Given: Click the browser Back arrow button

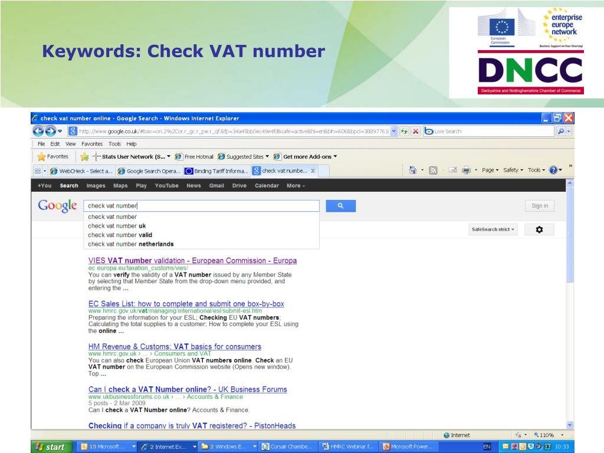Looking at the screenshot, I should (x=38, y=131).
